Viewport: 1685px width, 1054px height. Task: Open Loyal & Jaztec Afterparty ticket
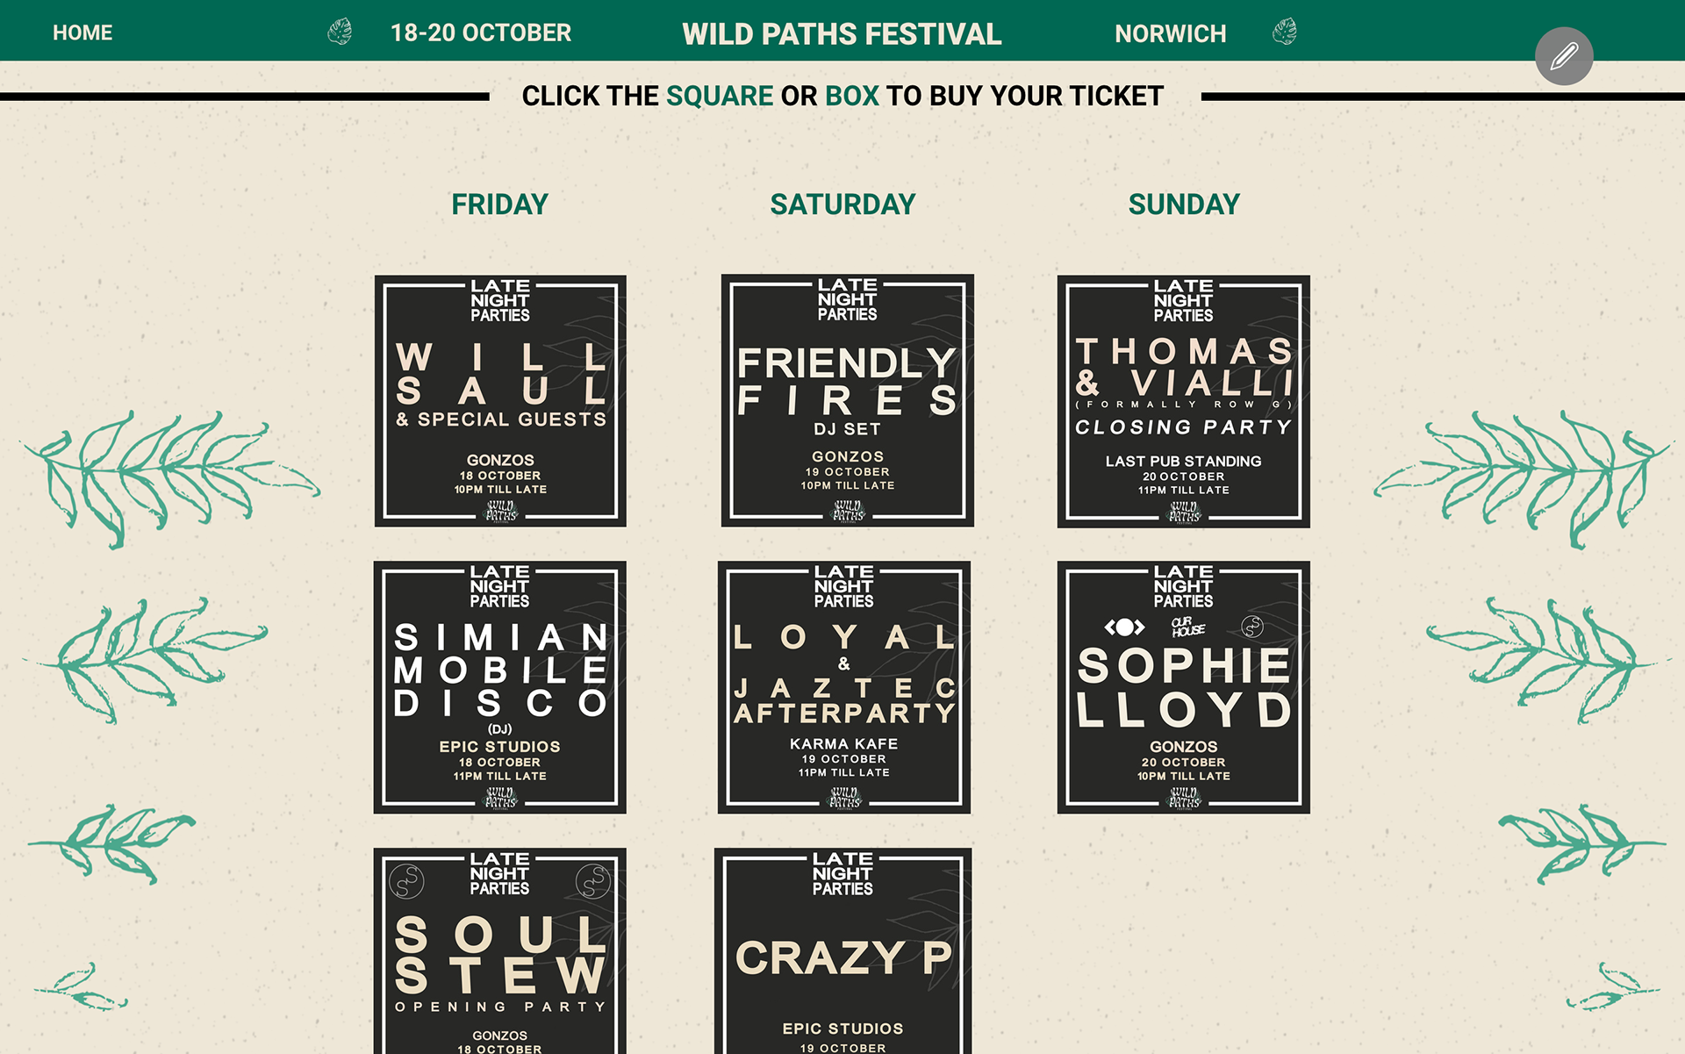point(844,687)
